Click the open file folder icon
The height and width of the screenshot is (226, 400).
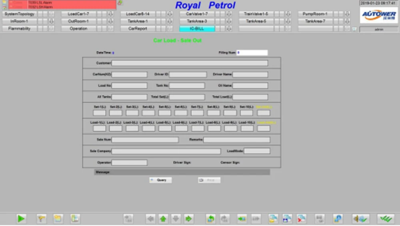pos(273,219)
